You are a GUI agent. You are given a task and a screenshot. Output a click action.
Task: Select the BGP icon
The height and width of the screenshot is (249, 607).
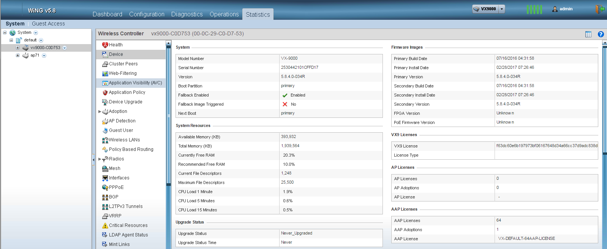[x=105, y=197]
